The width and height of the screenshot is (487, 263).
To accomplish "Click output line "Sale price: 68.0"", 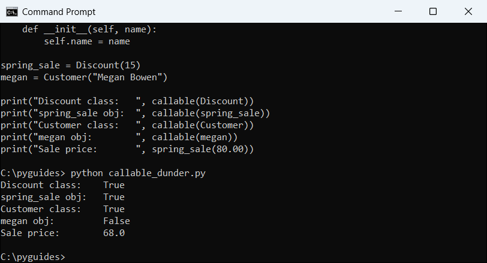I will point(62,233).
